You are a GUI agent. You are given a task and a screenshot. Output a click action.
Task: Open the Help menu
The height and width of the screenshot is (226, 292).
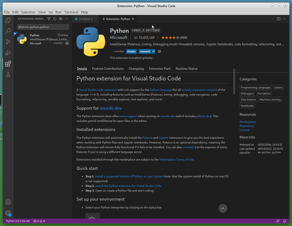[x=84, y=12]
